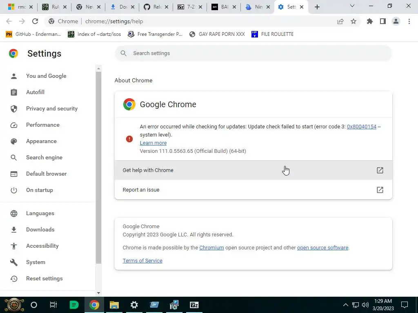
Task: Open the volume speaker tray icon
Action: coord(365,305)
